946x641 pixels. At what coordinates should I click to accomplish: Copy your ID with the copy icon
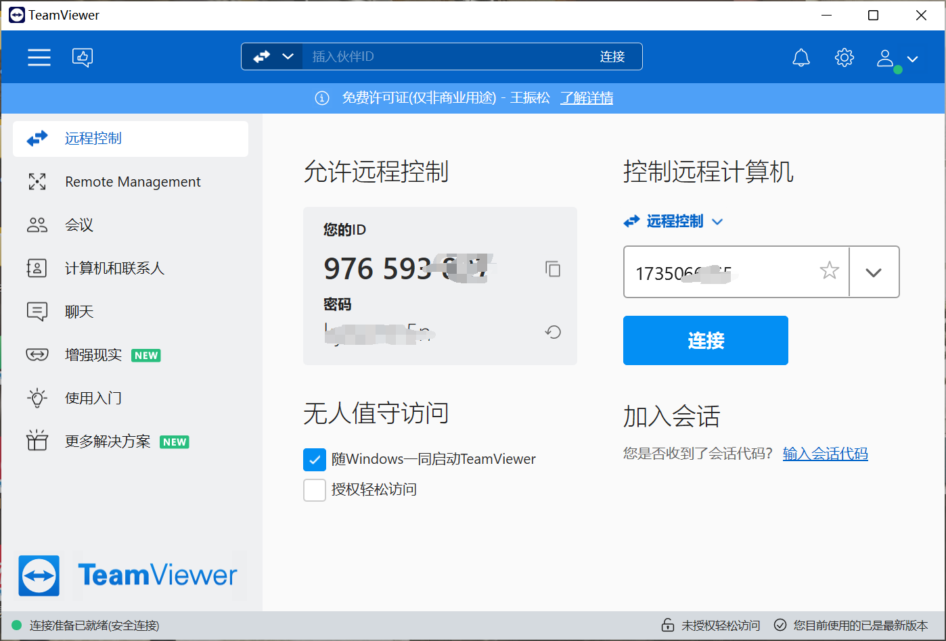[553, 269]
